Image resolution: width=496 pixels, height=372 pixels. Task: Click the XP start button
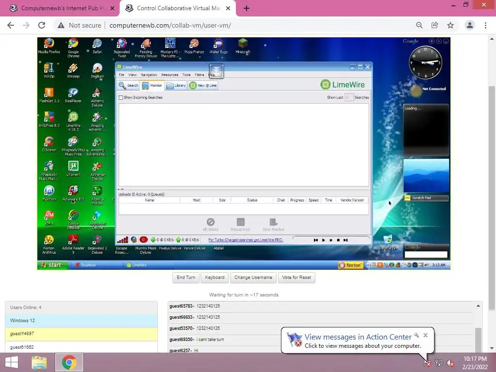[53, 265]
